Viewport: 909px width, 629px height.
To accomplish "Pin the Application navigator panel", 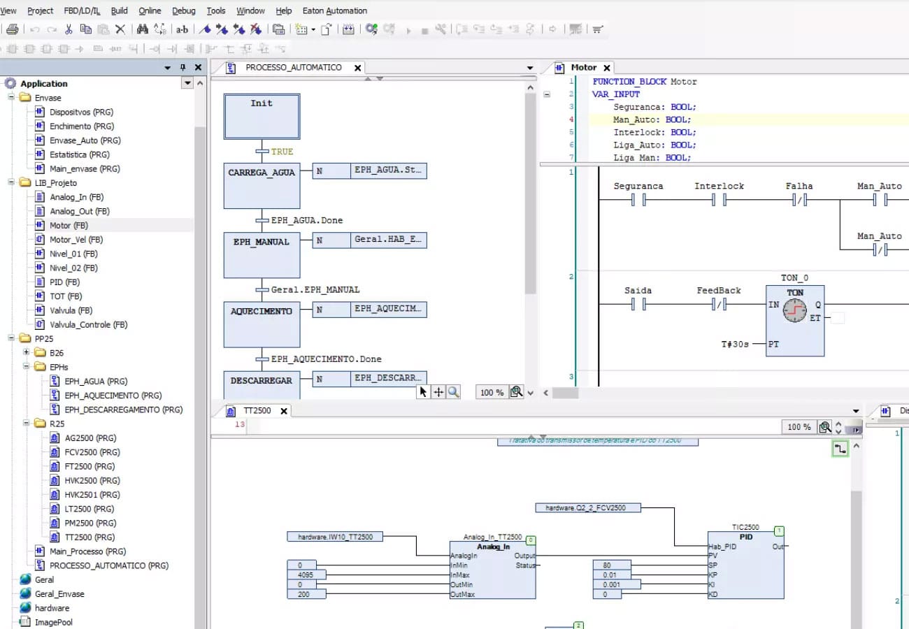I will pos(182,68).
